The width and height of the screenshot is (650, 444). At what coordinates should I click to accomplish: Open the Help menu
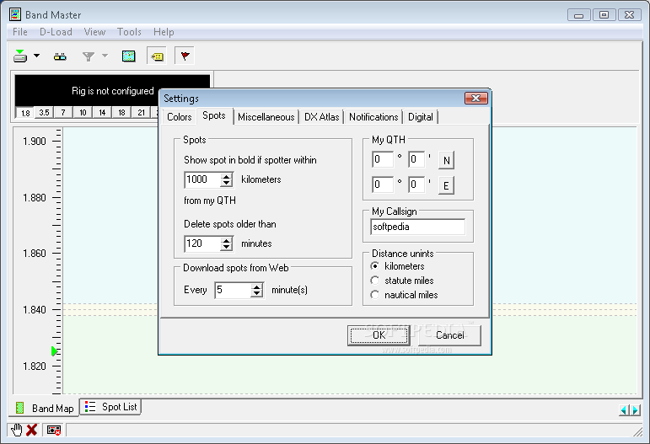164,32
